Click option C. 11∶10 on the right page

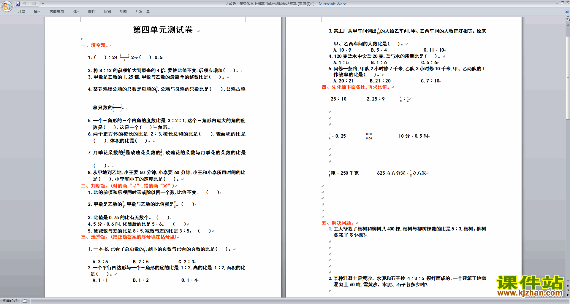click(434, 50)
